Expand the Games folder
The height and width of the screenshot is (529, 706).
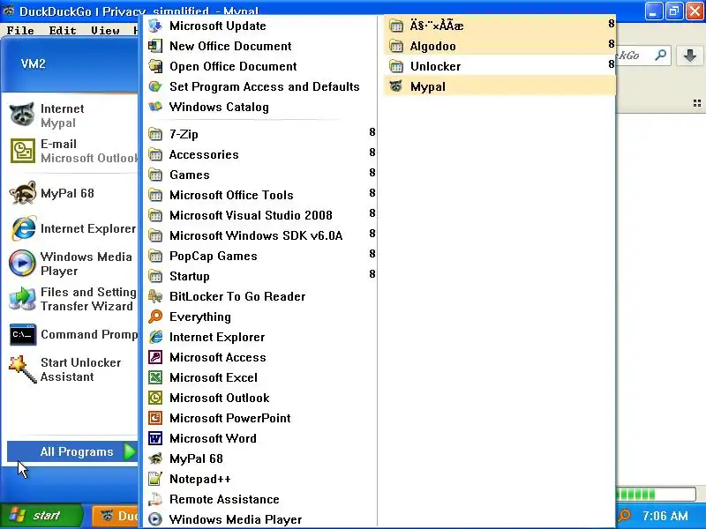[259, 175]
